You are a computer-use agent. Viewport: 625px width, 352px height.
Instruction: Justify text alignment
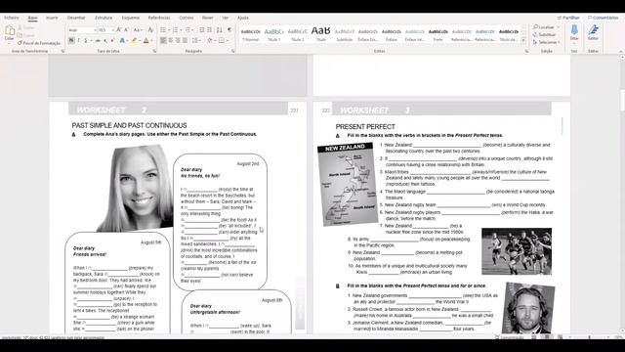pyautogui.click(x=185, y=40)
